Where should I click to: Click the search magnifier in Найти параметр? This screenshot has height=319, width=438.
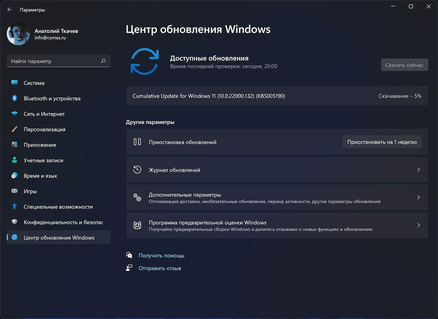click(103, 61)
